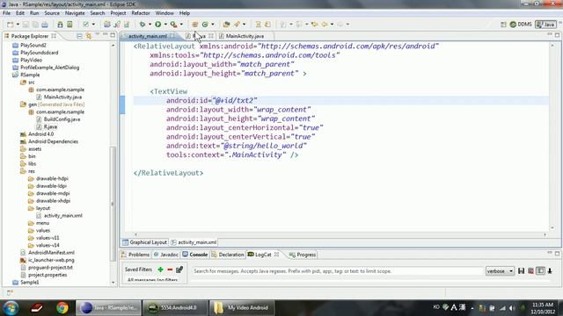
Task: Switch to the Console tab
Action: pyautogui.click(x=195, y=255)
